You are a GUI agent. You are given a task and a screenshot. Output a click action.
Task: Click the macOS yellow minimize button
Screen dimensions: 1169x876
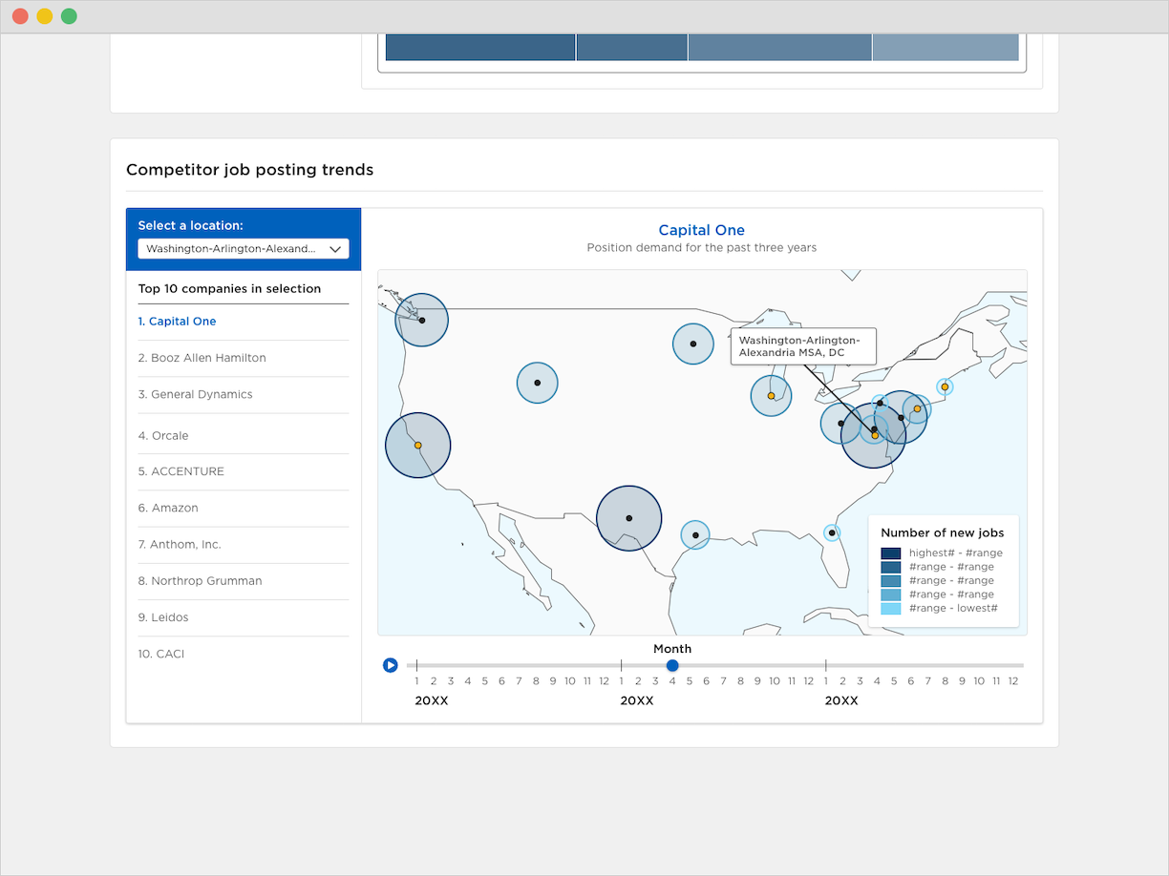(45, 16)
